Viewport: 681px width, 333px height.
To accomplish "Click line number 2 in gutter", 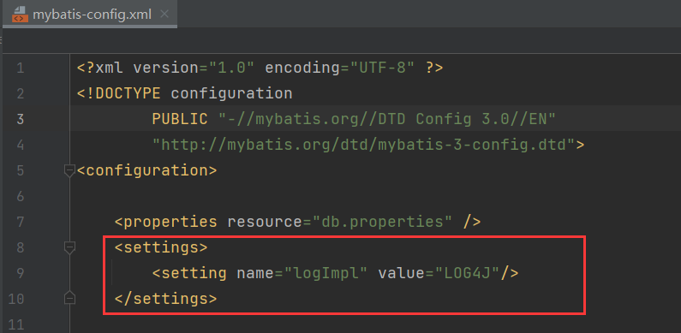I will point(20,93).
